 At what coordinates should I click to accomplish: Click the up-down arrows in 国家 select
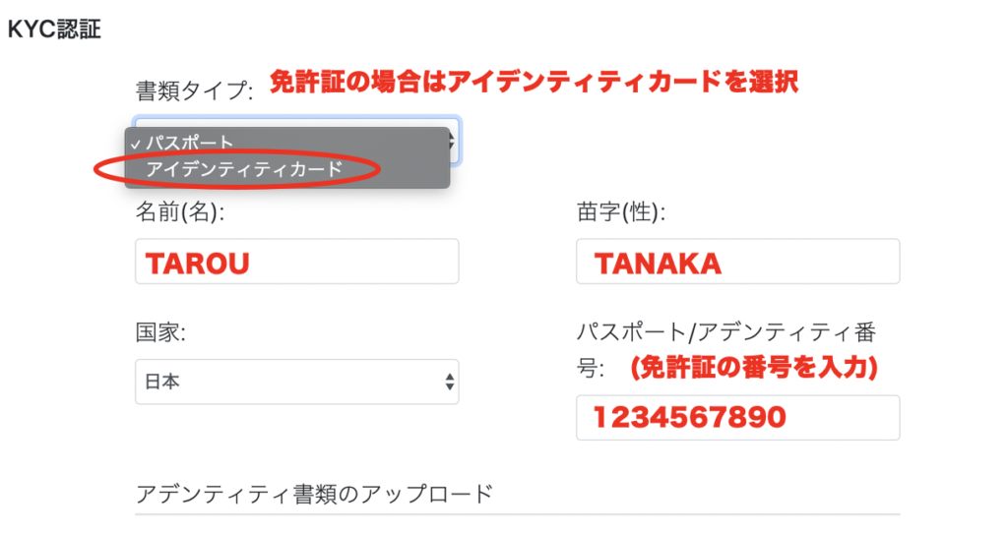coord(449,383)
